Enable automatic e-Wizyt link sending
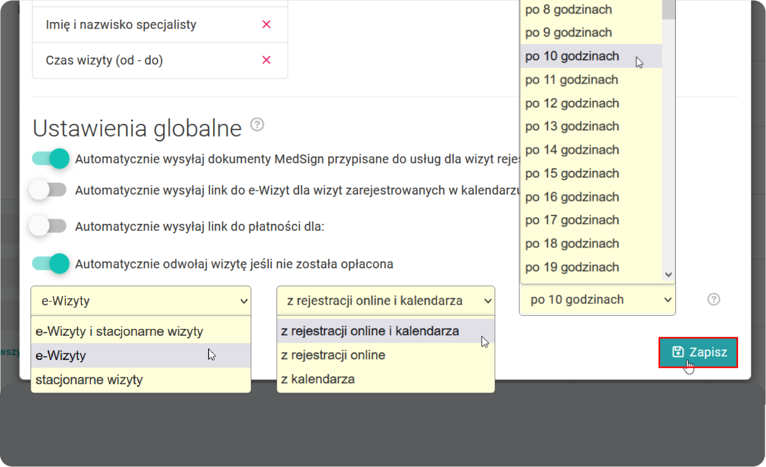766x467 pixels. coord(48,190)
